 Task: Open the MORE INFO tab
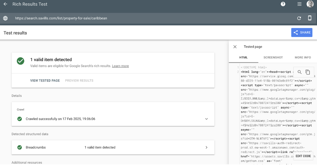pyautogui.click(x=303, y=57)
